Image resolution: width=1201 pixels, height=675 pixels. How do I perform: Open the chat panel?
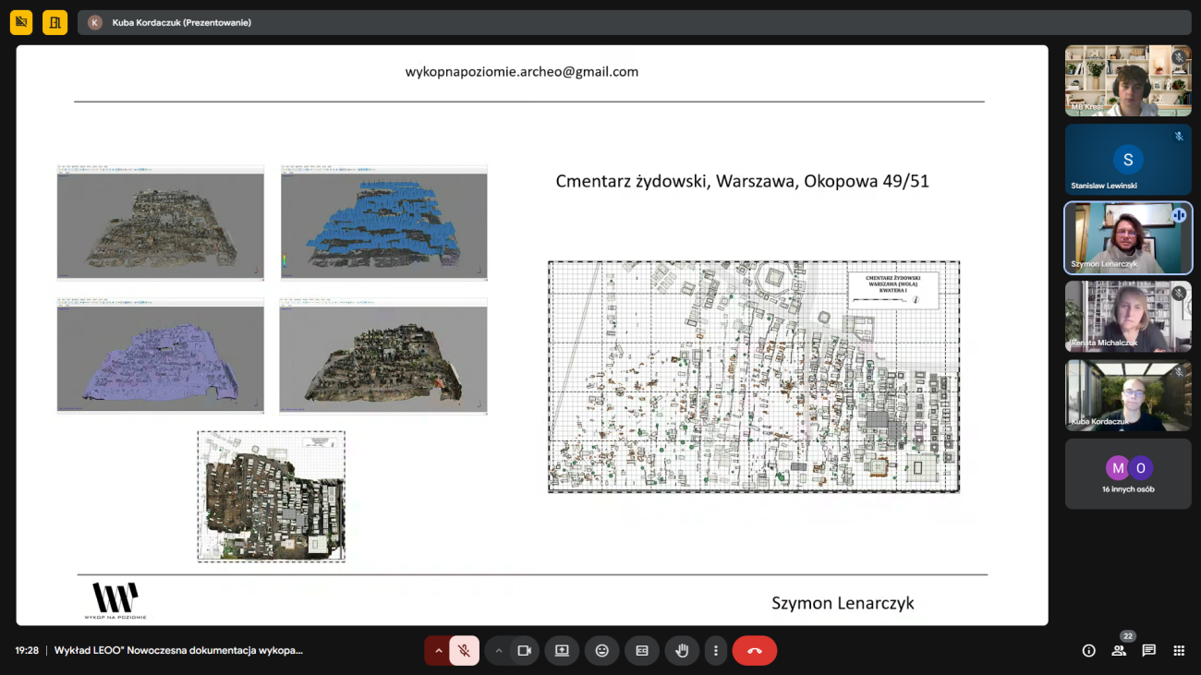pyautogui.click(x=1148, y=650)
